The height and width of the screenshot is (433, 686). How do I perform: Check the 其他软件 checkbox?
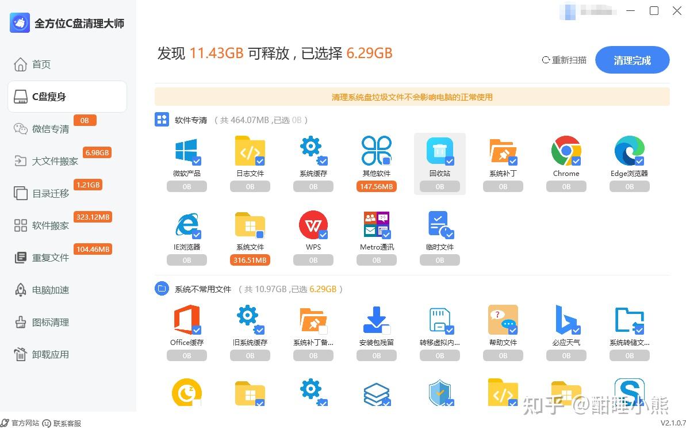click(x=387, y=161)
